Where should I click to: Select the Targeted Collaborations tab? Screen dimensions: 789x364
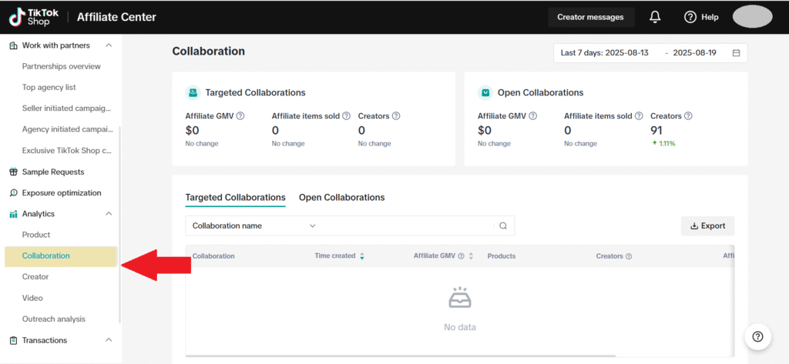pos(235,198)
